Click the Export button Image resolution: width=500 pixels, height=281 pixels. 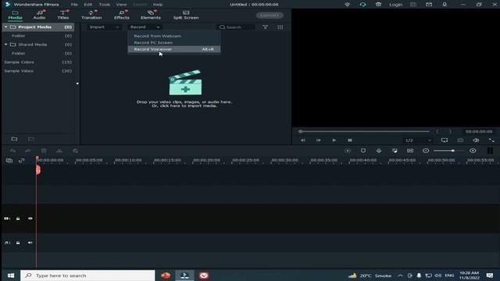270,16
